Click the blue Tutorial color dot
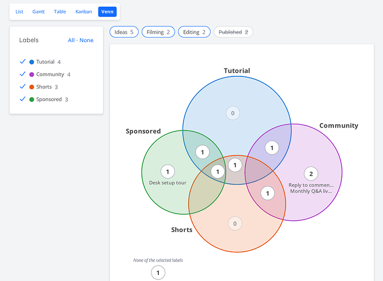Viewport: 383px width, 281px height. coord(32,62)
